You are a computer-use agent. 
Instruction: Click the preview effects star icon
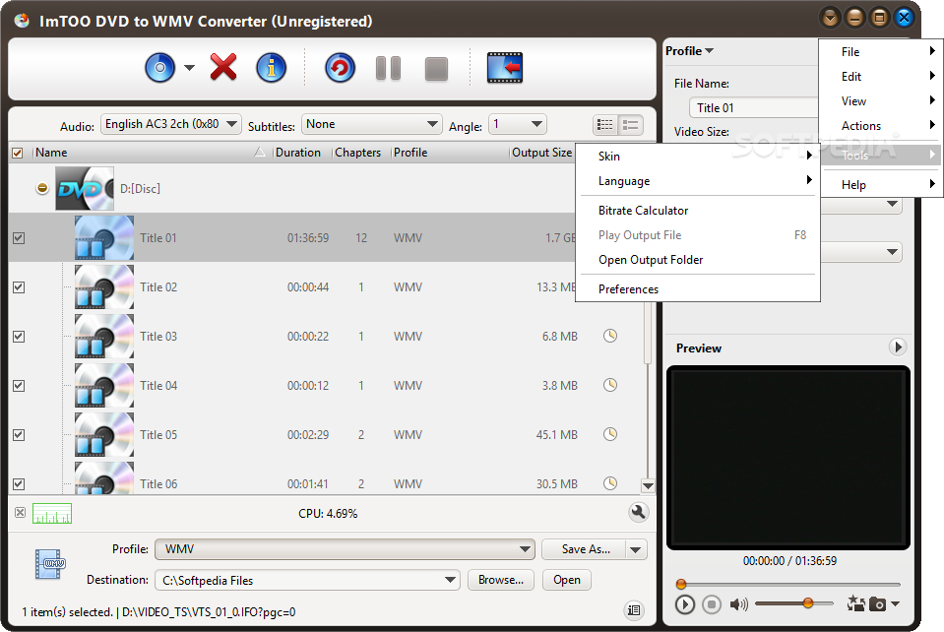pos(855,603)
